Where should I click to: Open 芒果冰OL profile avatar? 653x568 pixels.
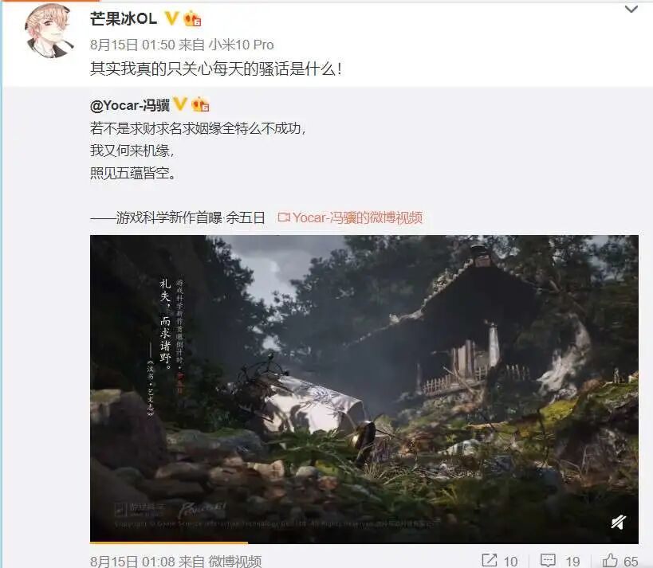point(50,30)
